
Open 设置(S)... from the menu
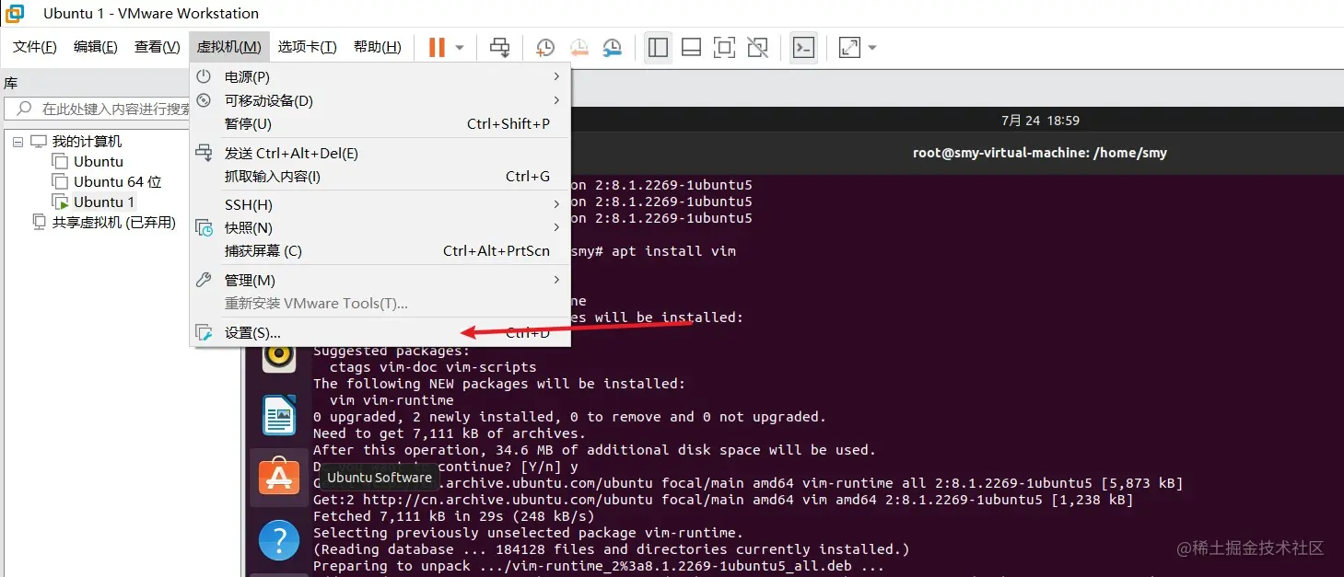380,332
